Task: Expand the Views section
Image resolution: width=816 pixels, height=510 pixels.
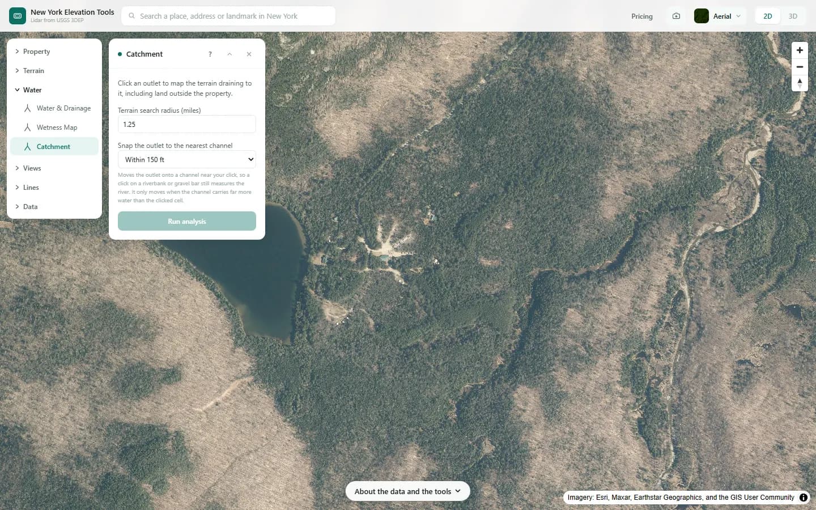Action: [x=54, y=168]
